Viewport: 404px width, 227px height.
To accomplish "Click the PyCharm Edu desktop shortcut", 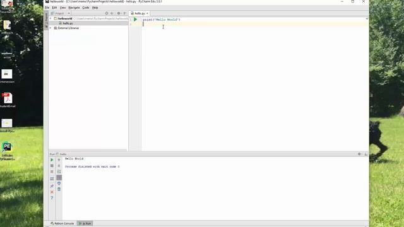I will tap(7, 151).
